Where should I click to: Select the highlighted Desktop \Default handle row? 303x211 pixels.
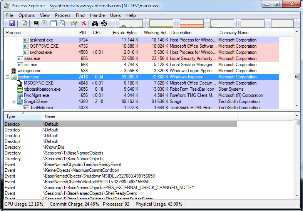[x=121, y=124]
